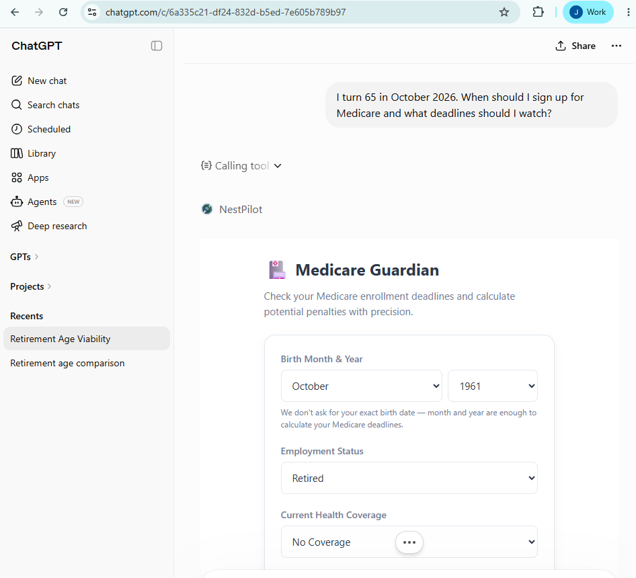
Task: Open the Current Health Coverage dropdown
Action: coord(409,542)
